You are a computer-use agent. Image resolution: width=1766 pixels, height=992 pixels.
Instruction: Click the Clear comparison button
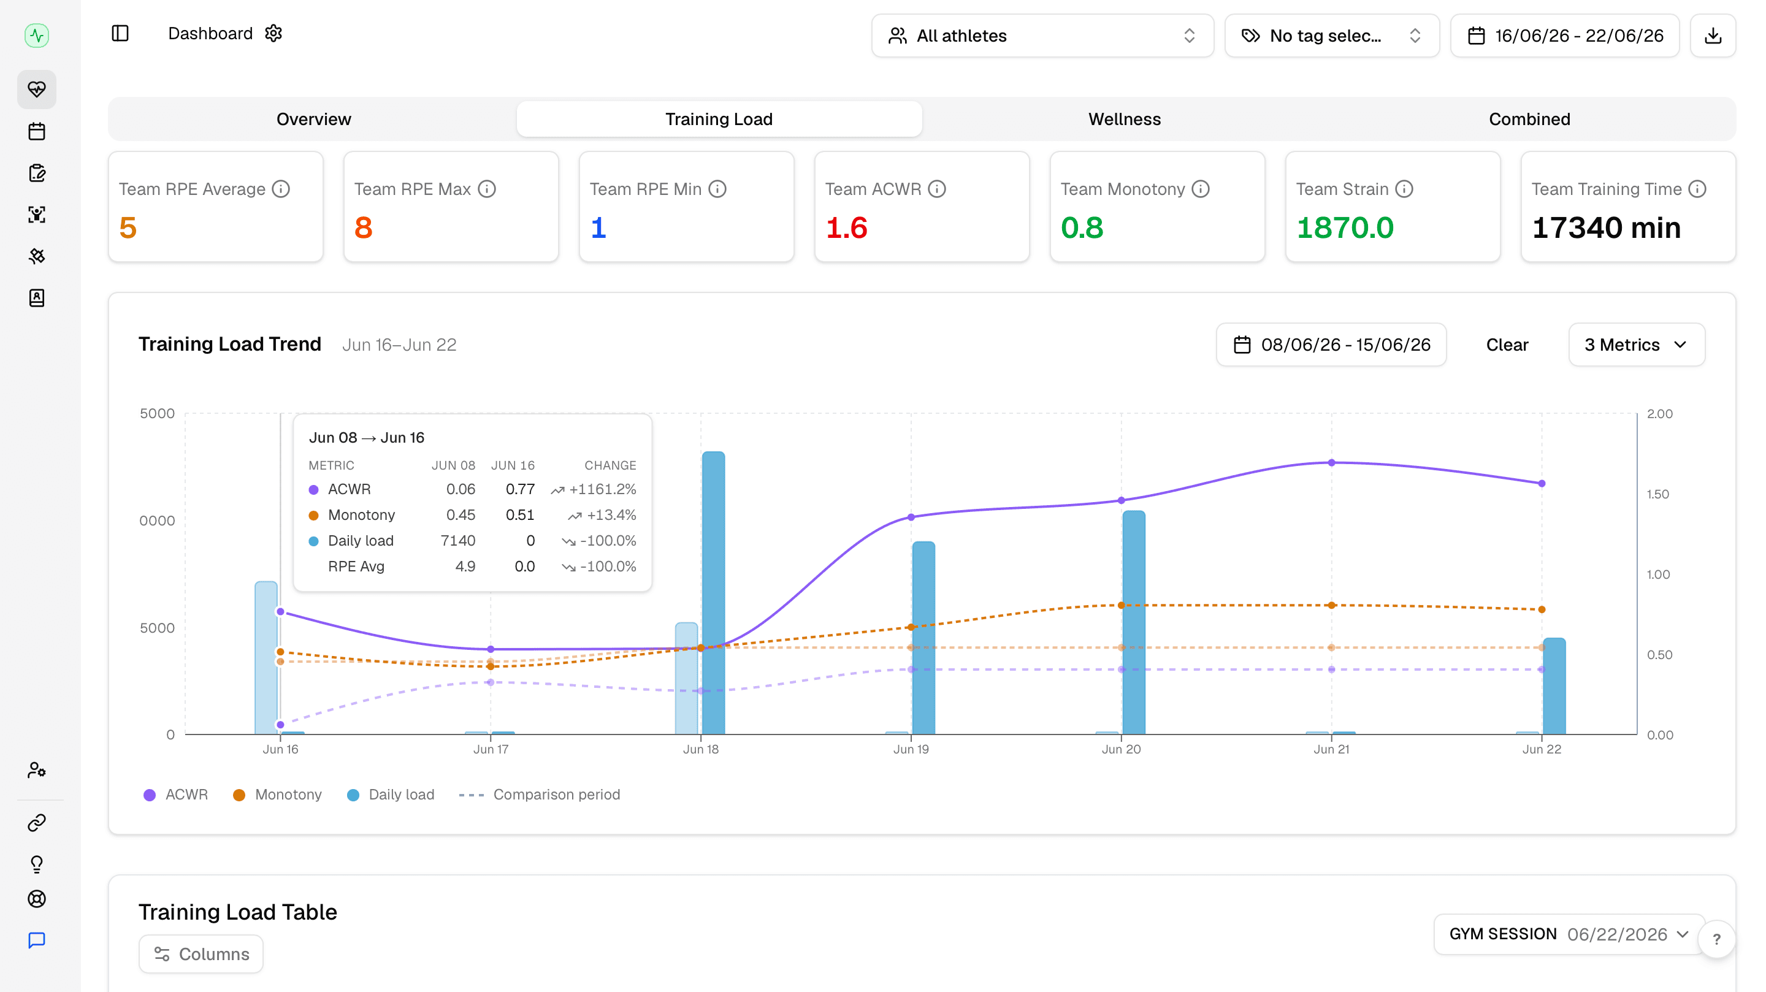(1507, 345)
